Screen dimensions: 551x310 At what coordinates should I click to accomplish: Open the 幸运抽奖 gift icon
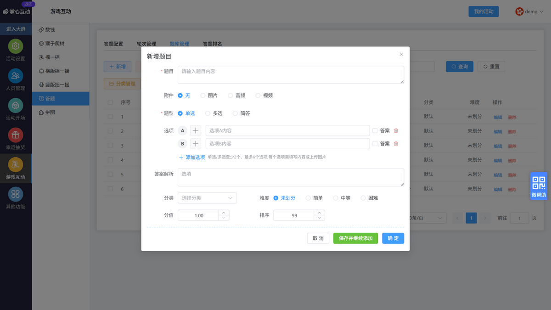pos(16,135)
